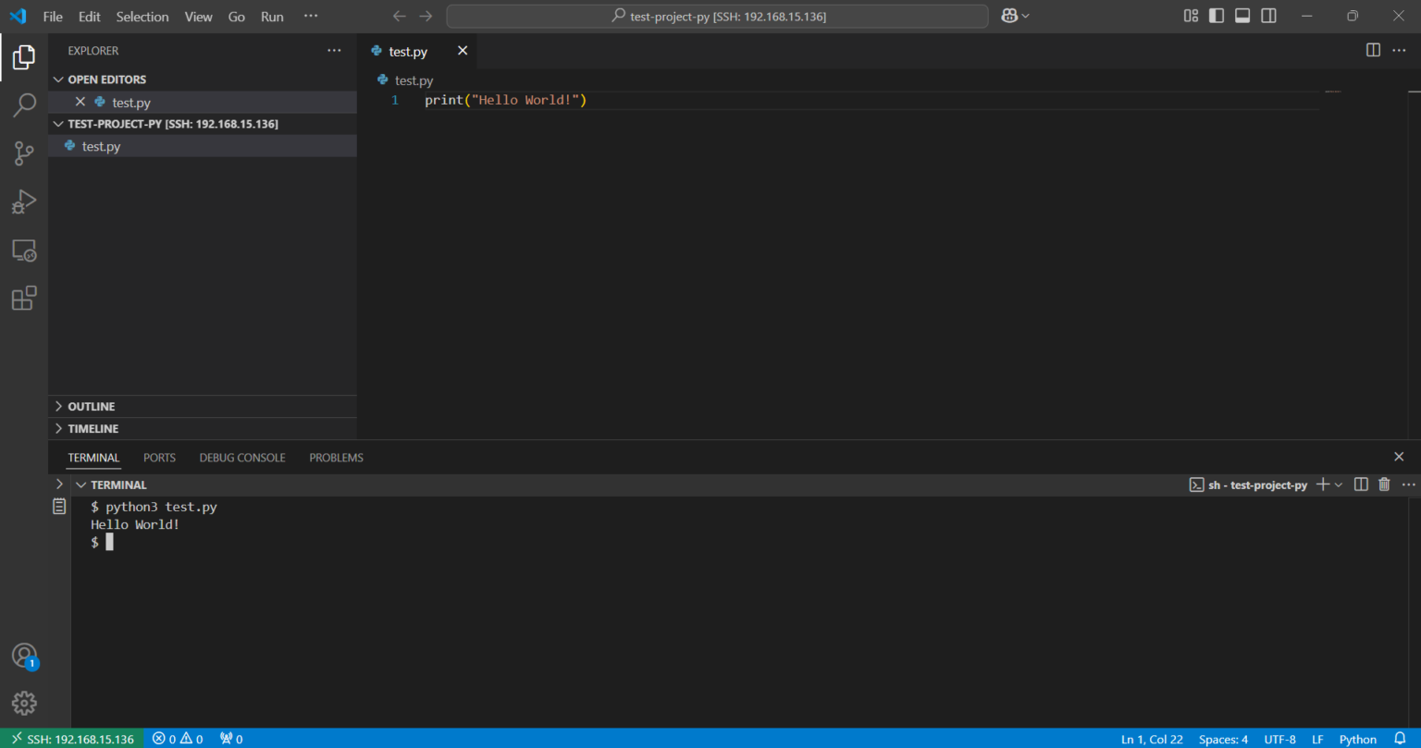Viewport: 1421px width, 748px height.
Task: Open the terminal profile dropdown
Action: [x=1339, y=484]
